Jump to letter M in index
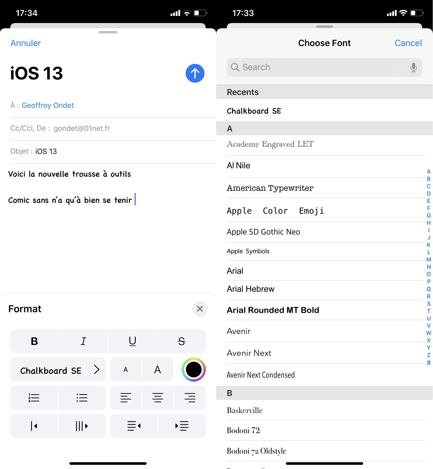The height and width of the screenshot is (469, 433). pyautogui.click(x=429, y=260)
